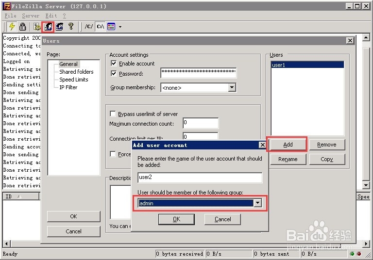Click the Description text box
This screenshot has height=260, width=373.
pyautogui.click(x=120, y=202)
